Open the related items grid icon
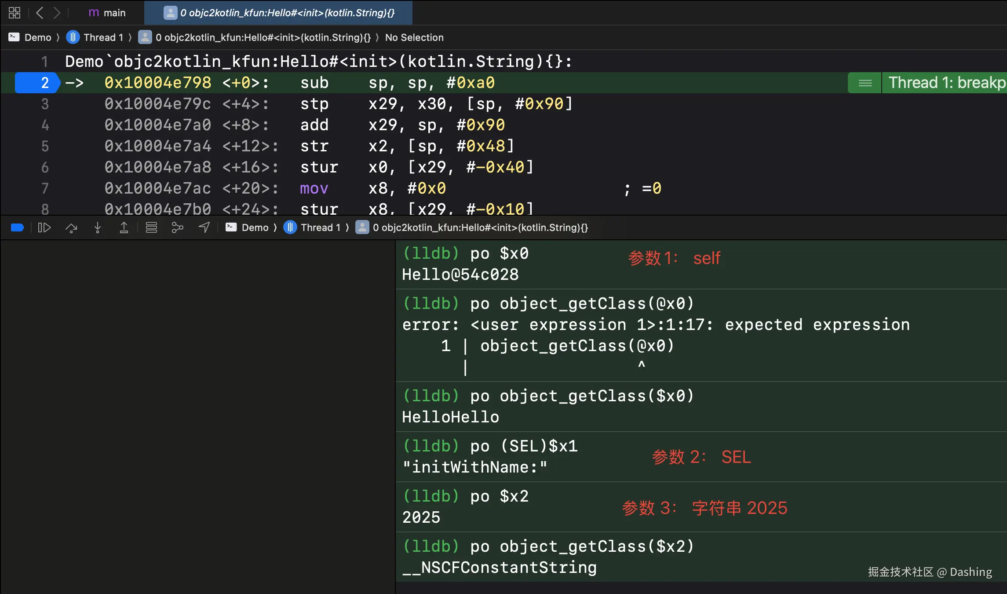This screenshot has height=594, width=1007. (x=14, y=13)
